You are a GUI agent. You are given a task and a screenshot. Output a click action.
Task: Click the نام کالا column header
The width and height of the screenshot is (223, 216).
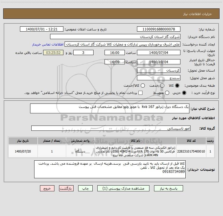pyautogui.click(x=136, y=141)
